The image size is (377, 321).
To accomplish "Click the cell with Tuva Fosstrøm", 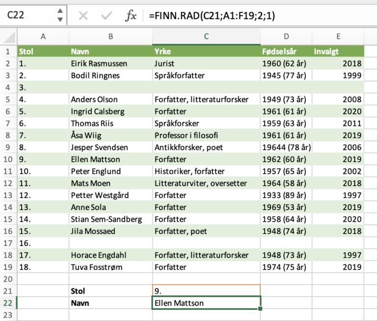I will click(x=110, y=267).
